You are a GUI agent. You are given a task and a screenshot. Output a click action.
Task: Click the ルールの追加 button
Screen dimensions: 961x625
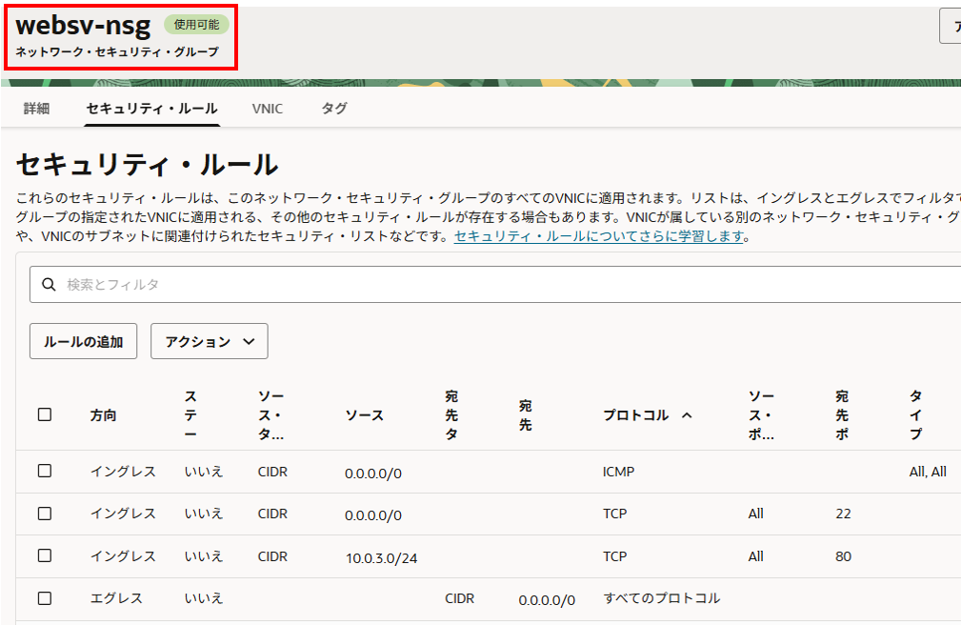point(83,341)
